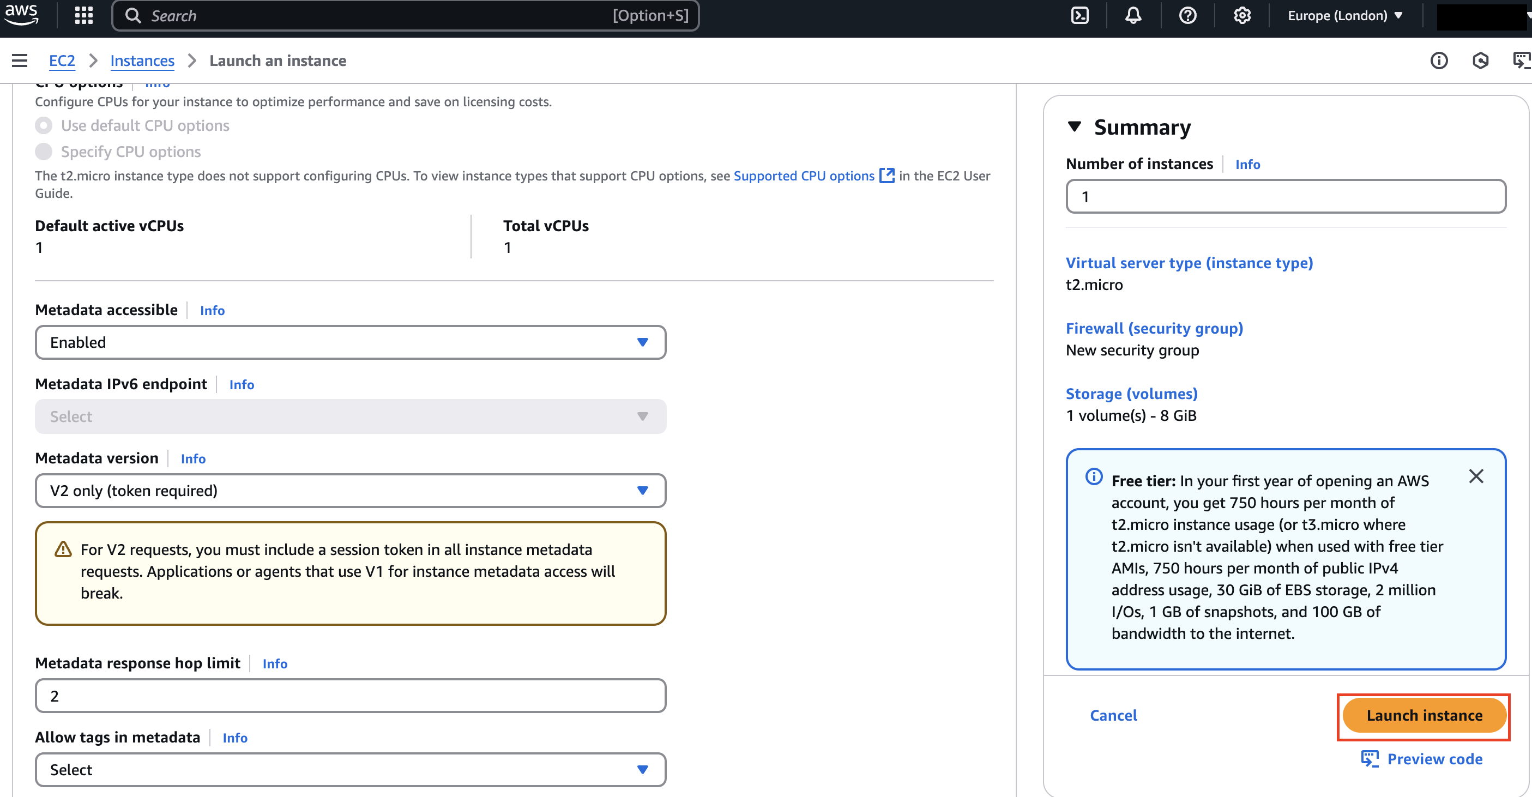Viewport: 1532px width, 797px height.
Task: Focus the Metadata response hop limit field
Action: click(351, 695)
